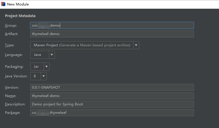Click the Project Metadata heading
Image resolution: width=219 pixels, height=128 pixels.
point(20,16)
